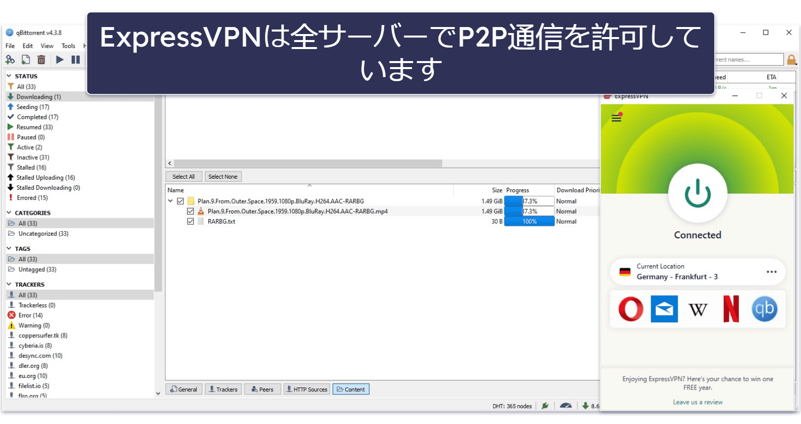This screenshot has height=424, width=801.
Task: Launch qBittorrent shortcut in ExpressVPN
Action: tap(764, 309)
